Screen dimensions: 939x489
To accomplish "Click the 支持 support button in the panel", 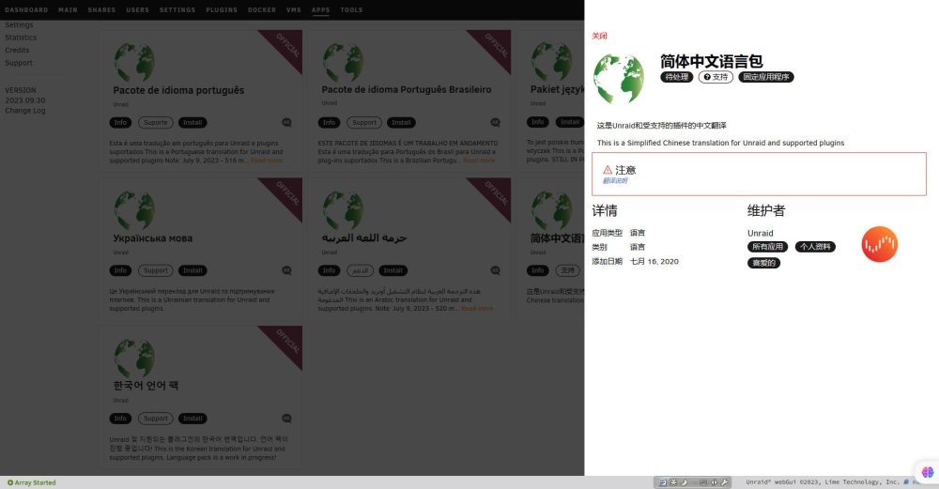I will pos(716,77).
